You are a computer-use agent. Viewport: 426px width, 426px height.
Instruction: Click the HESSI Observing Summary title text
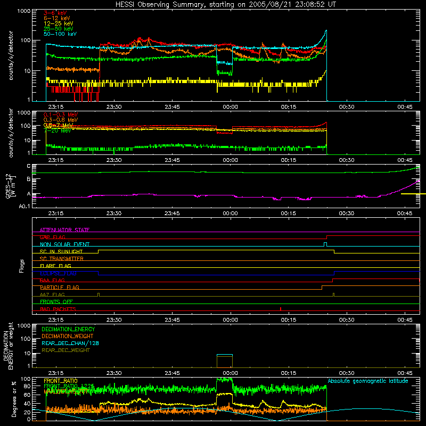(225, 5)
